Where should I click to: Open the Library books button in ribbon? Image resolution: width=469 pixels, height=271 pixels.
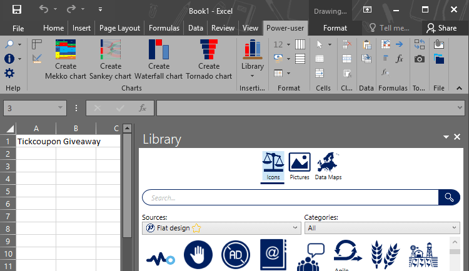point(253,58)
